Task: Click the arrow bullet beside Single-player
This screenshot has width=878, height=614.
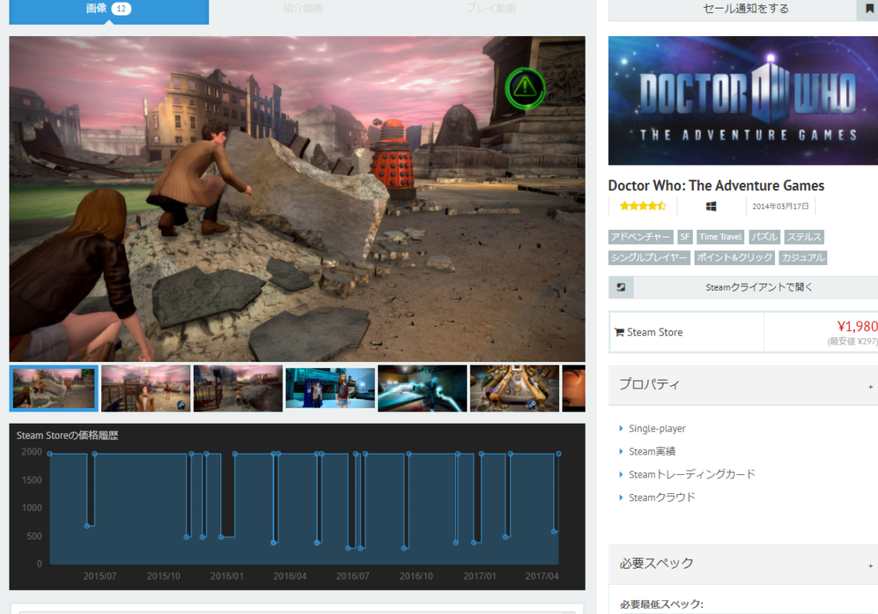Action: [x=621, y=429]
